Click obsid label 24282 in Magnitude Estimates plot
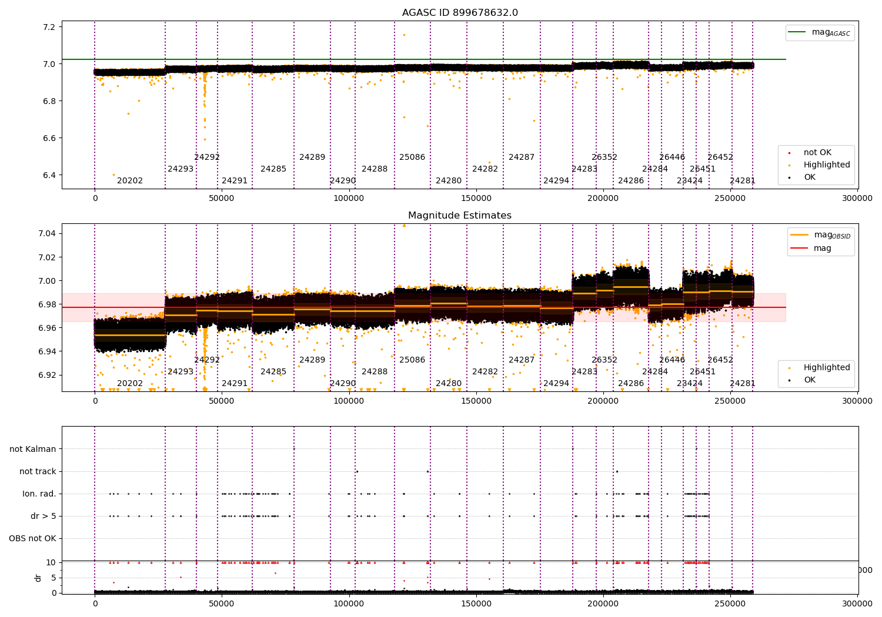 (485, 371)
